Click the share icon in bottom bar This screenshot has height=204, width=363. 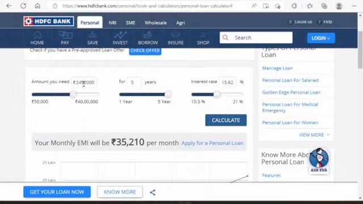[x=153, y=192]
